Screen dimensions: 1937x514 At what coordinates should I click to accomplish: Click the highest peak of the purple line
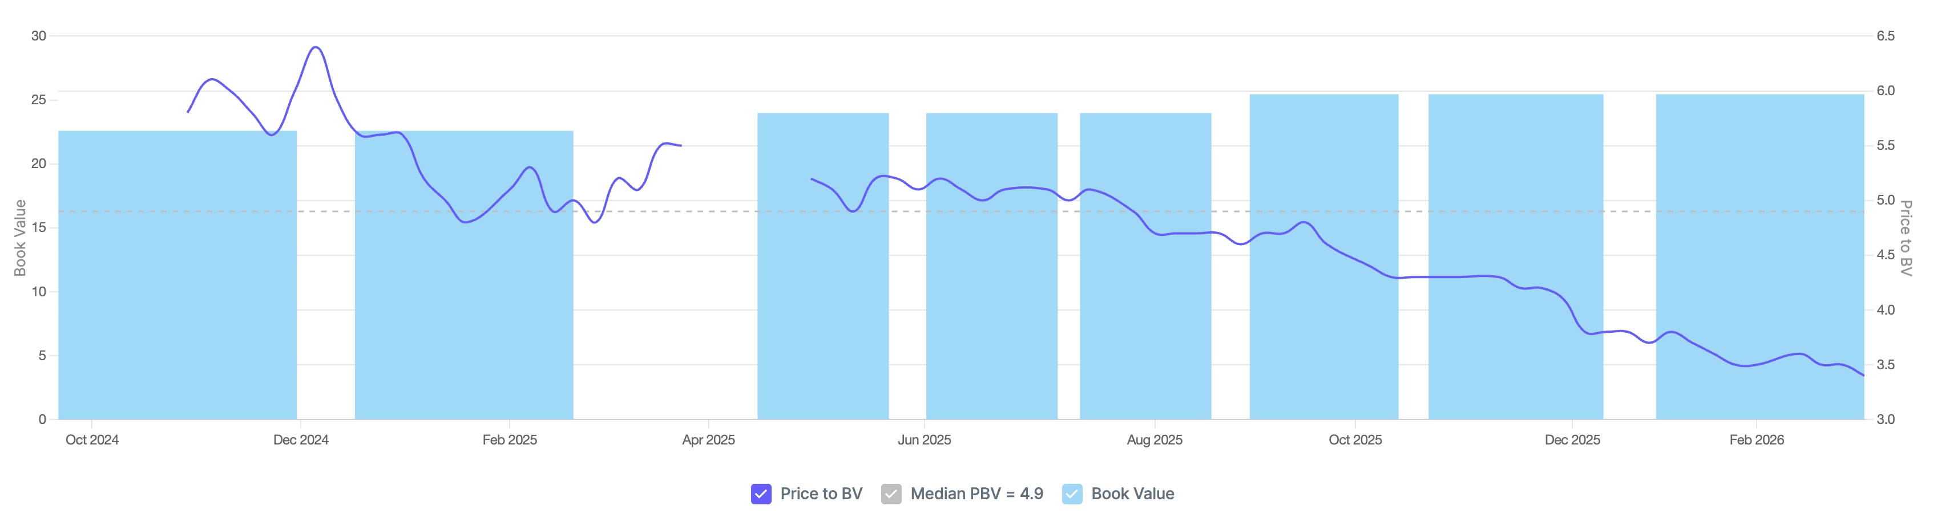(x=316, y=47)
